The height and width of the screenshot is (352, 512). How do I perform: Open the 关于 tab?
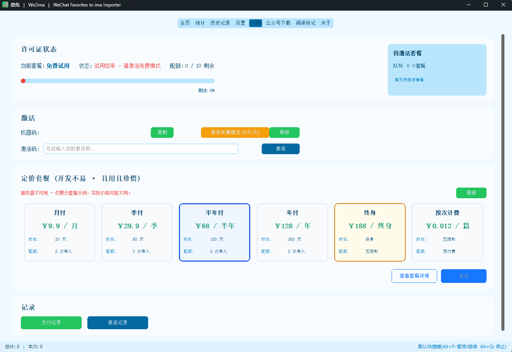(326, 23)
